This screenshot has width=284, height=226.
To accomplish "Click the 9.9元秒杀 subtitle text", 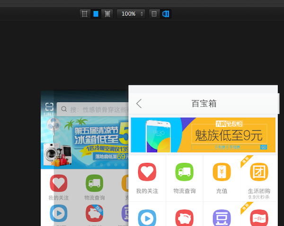I will [x=259, y=197].
